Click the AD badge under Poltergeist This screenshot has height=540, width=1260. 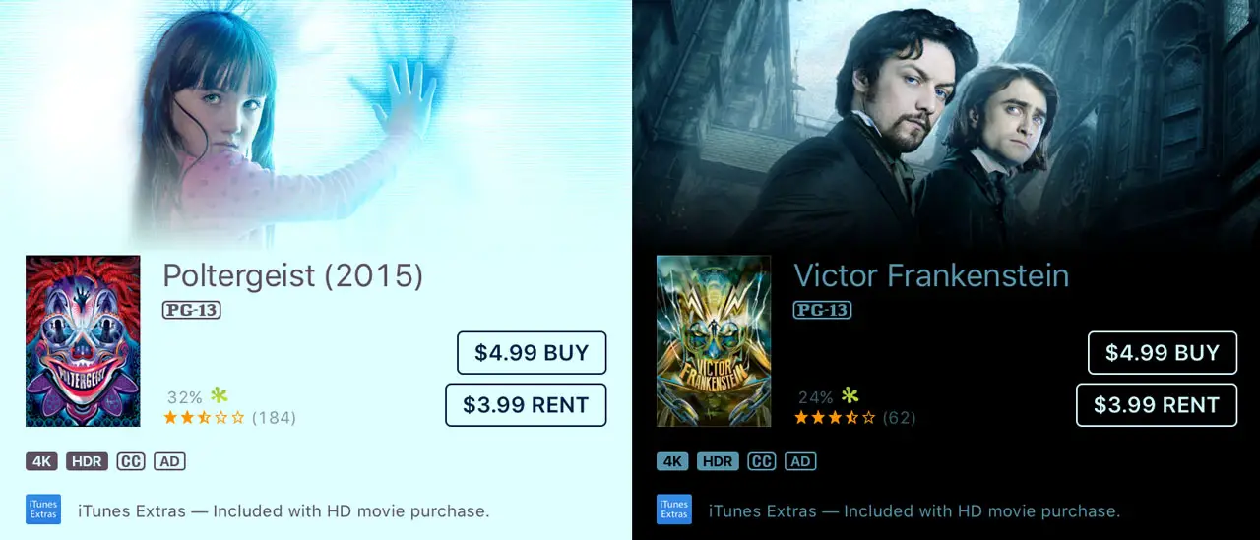tap(169, 461)
